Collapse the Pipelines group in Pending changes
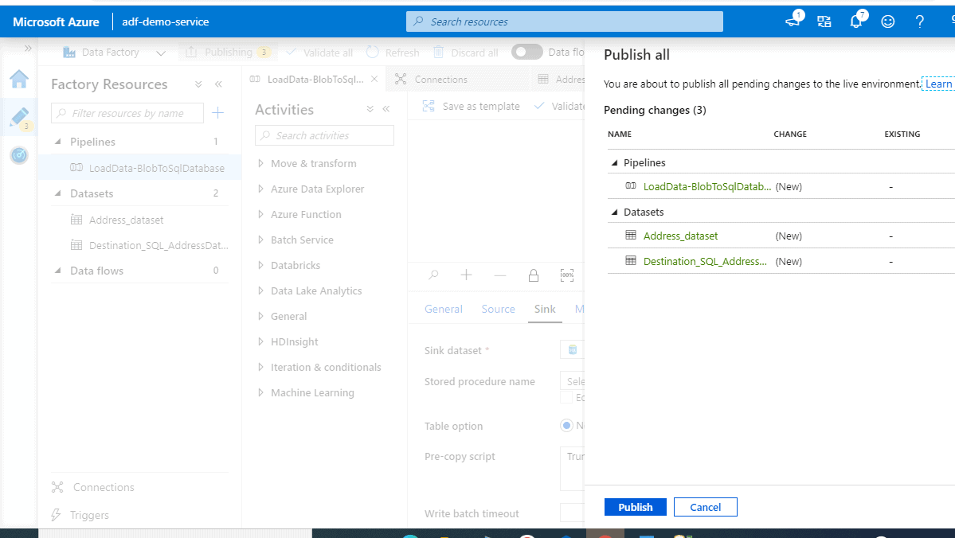Viewport: 955px width, 538px height. [x=614, y=163]
